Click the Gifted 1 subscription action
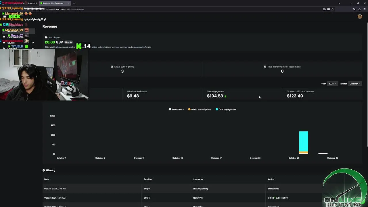Screen dimensions: 368x207 [278, 198]
